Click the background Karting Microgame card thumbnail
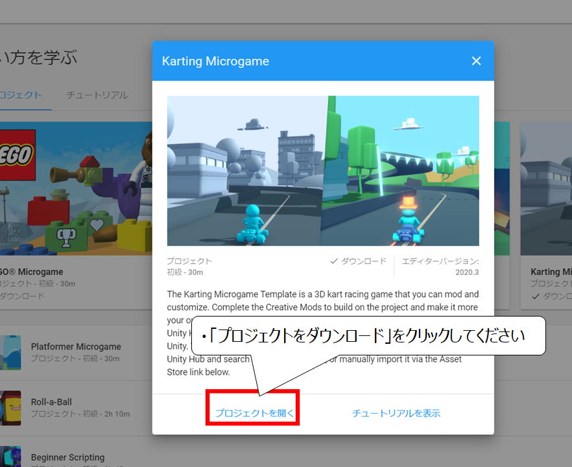Image resolution: width=572 pixels, height=467 pixels. tap(546, 188)
